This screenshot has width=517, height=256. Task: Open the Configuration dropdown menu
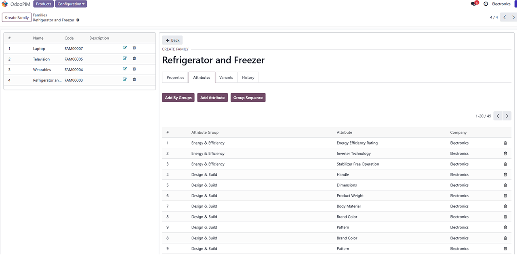pyautogui.click(x=71, y=4)
